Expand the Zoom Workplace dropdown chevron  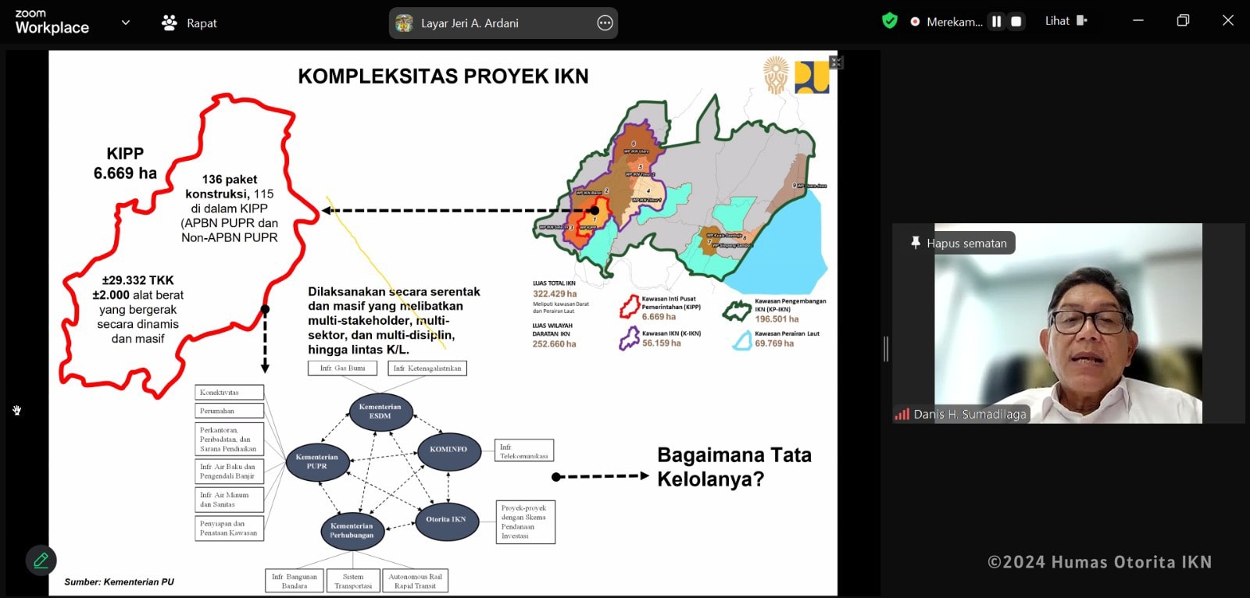pos(126,23)
